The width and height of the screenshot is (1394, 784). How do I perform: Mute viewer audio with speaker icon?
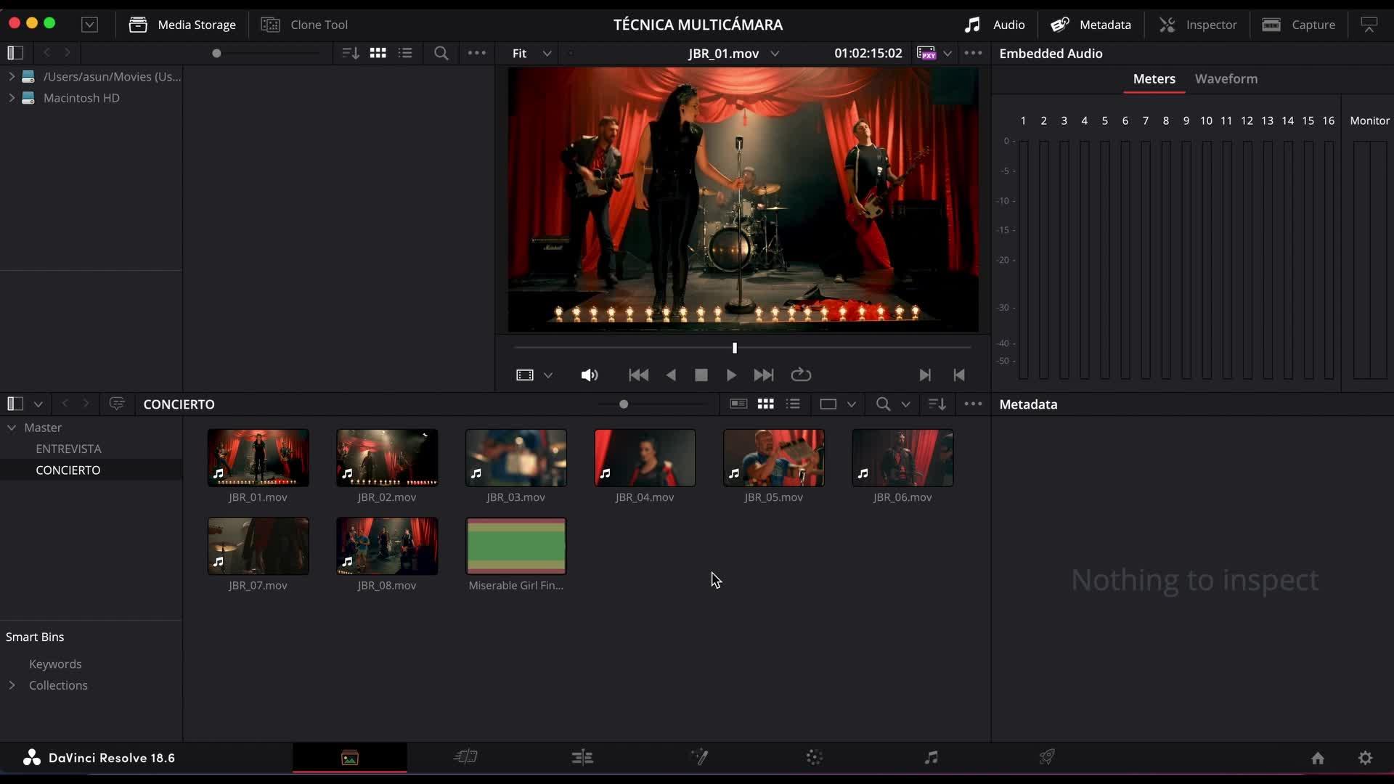point(589,375)
